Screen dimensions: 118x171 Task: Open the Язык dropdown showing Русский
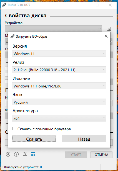pos(59,102)
